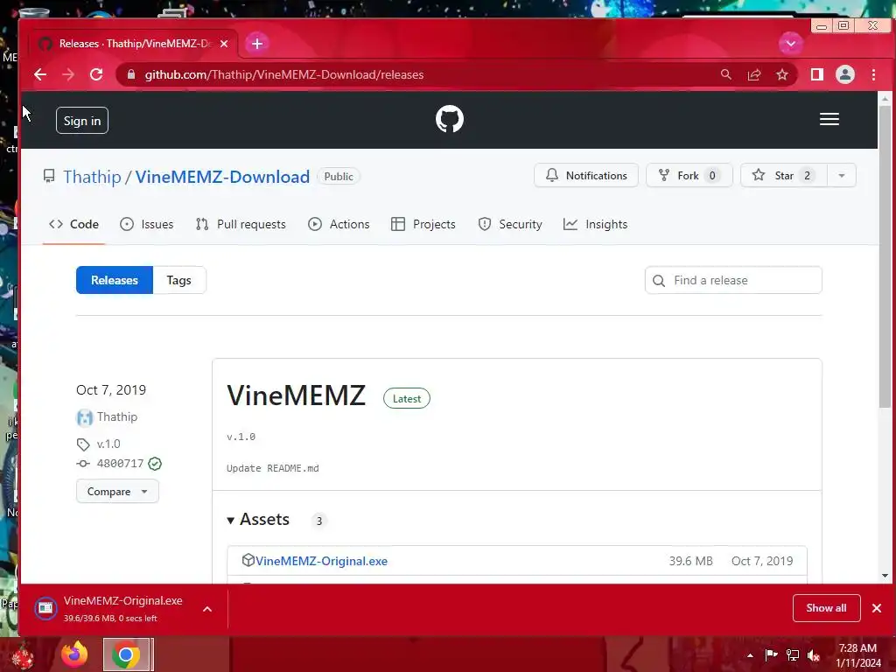Screen dimensions: 896x672
Task: Select the Releases toggle button
Action: point(115,280)
